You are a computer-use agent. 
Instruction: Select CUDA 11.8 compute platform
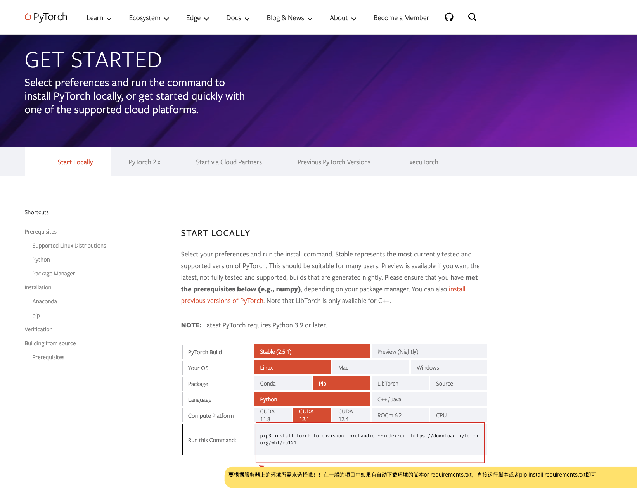(x=273, y=415)
